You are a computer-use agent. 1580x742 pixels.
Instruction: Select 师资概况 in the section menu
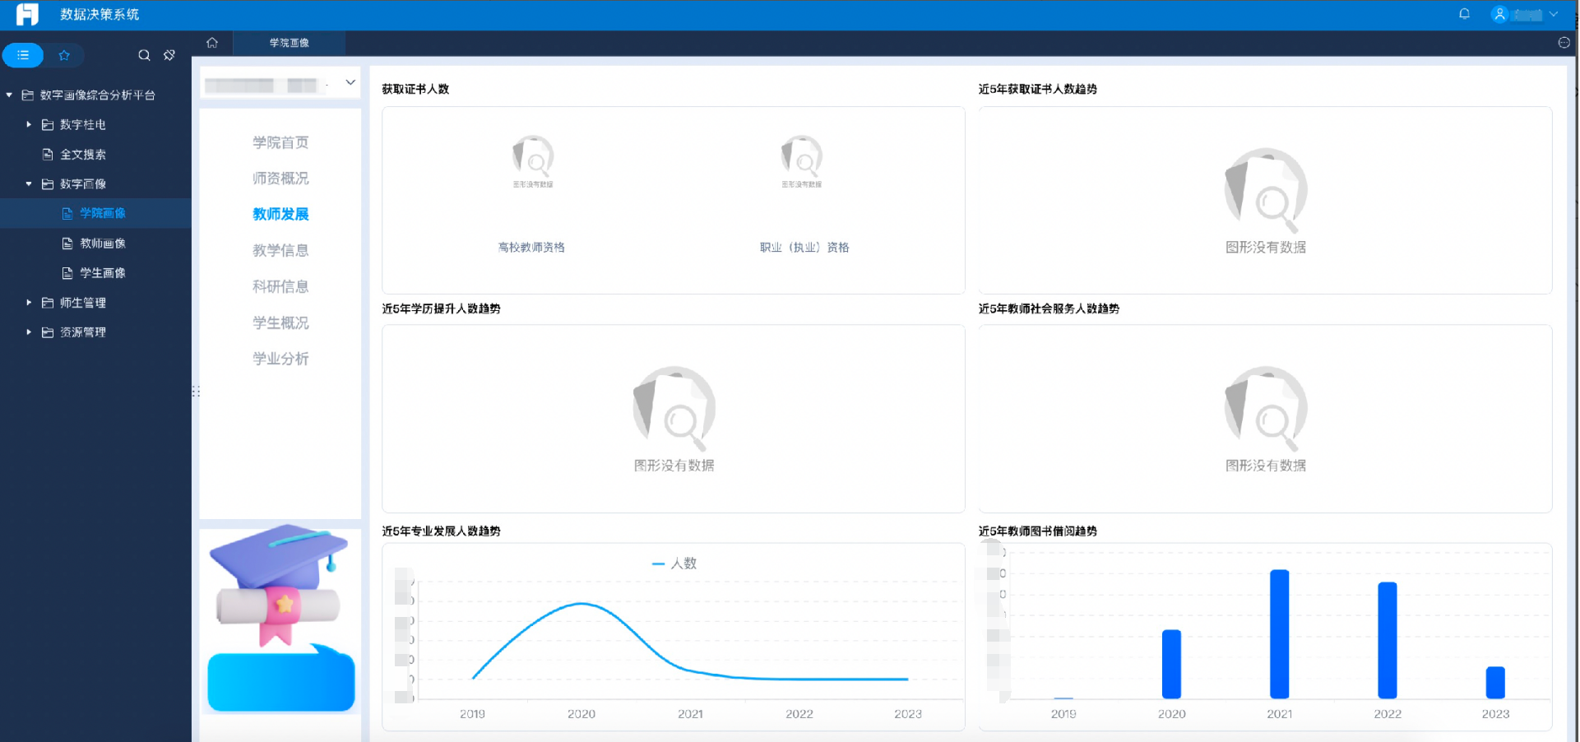pos(280,179)
